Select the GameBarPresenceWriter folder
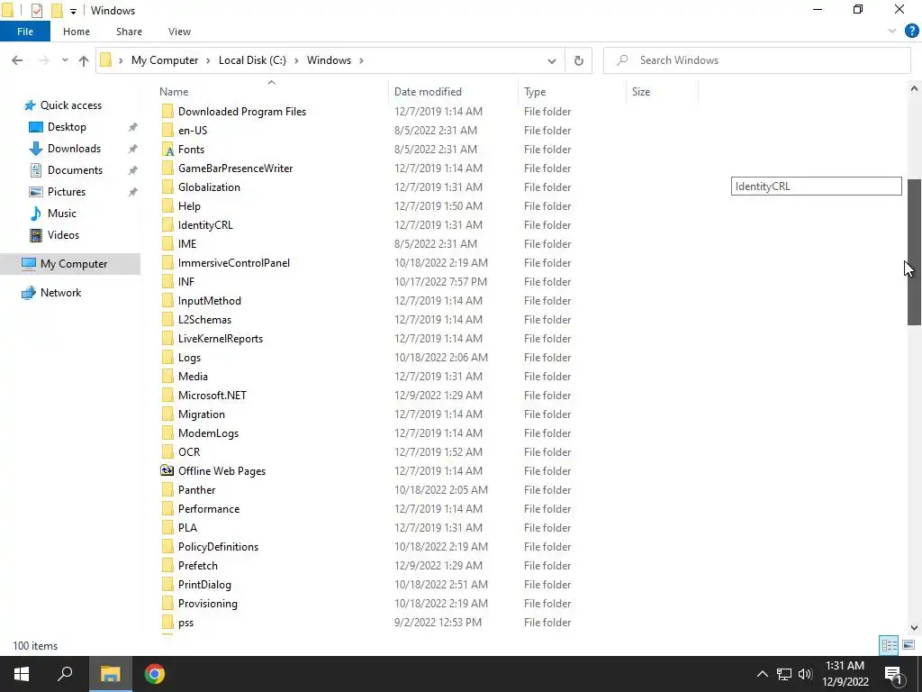The height and width of the screenshot is (692, 922). pyautogui.click(x=235, y=168)
